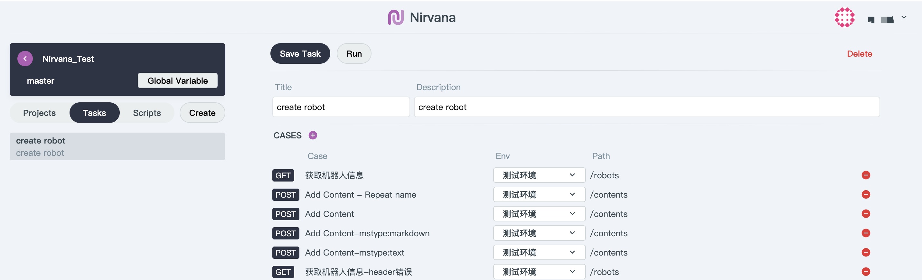Remove the Add Content-mstype:text case row
922x280 pixels.
click(865, 252)
